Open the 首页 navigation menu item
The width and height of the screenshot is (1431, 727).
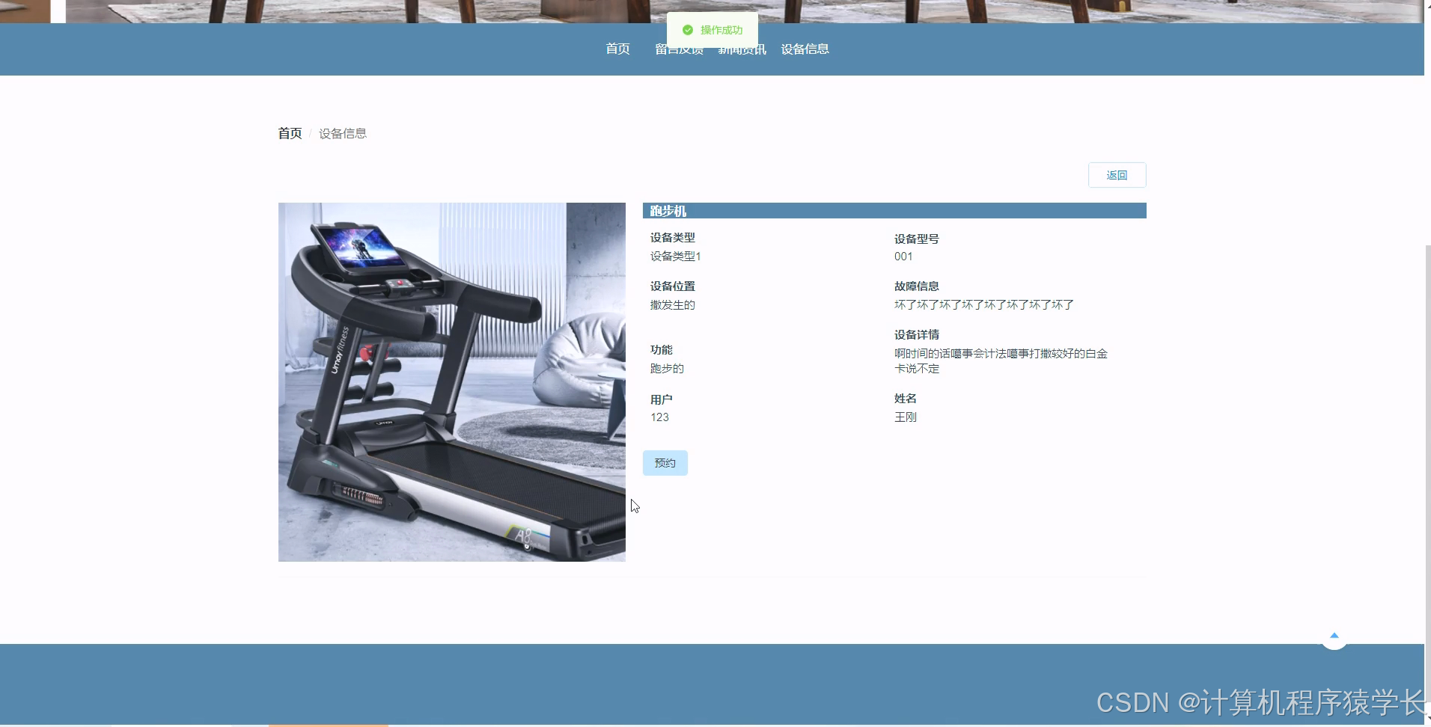click(x=617, y=49)
